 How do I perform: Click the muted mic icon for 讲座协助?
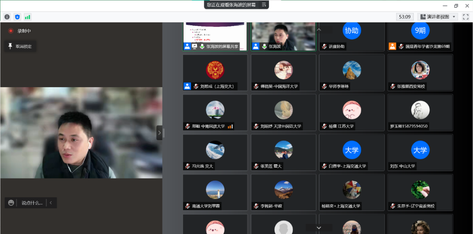[324, 46]
